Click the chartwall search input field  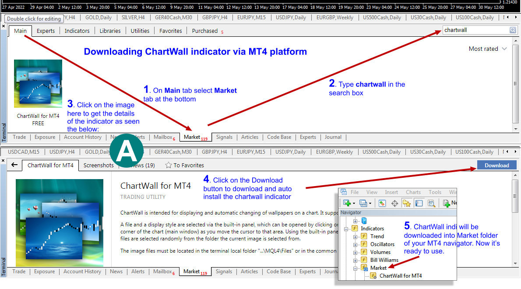coord(476,30)
